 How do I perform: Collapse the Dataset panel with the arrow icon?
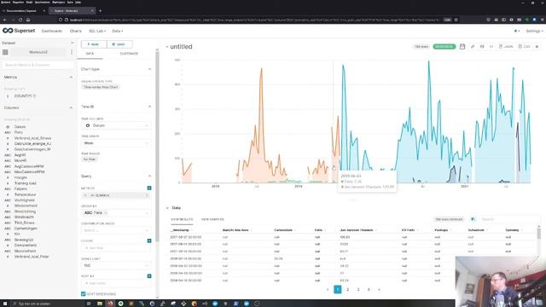point(72,43)
